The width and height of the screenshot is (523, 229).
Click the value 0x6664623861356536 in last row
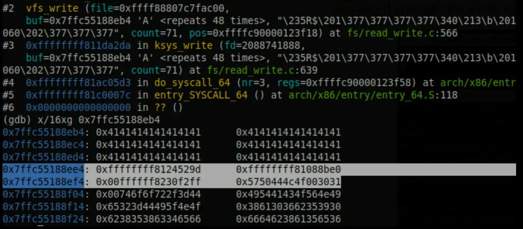click(288, 219)
